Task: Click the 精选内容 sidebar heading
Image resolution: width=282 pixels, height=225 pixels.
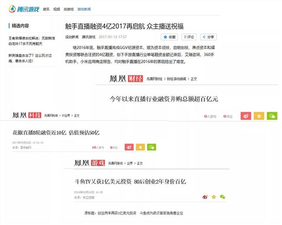Action: 20,26
